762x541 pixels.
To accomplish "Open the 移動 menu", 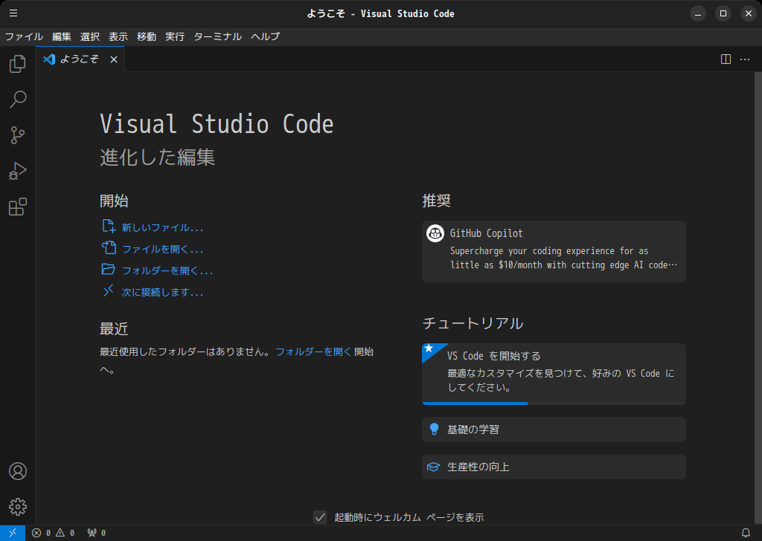I will [x=147, y=36].
